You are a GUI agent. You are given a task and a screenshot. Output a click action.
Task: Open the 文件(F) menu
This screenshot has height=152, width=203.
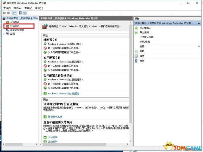7,8
